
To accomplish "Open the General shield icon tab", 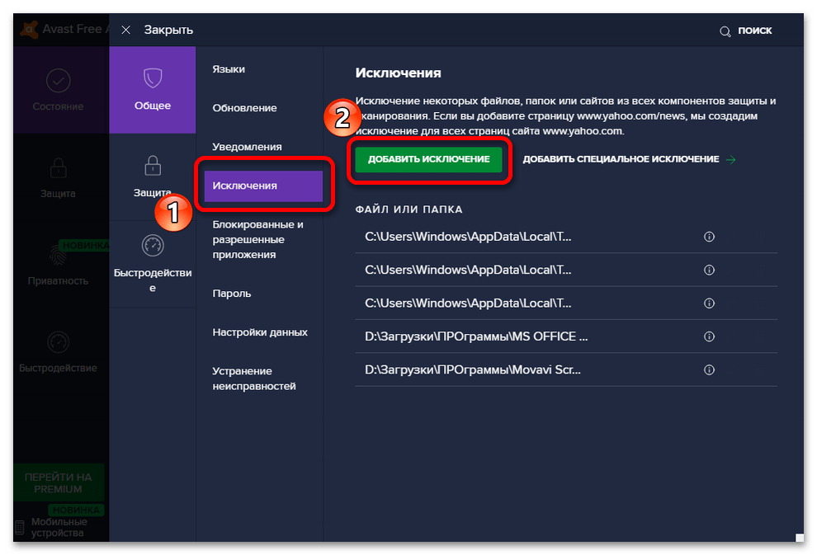I will (153, 79).
